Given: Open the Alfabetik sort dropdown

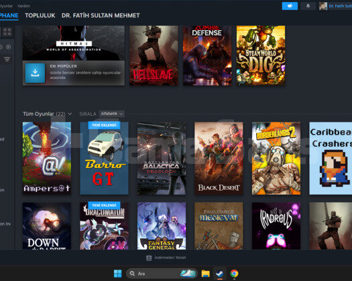Looking at the screenshot, I should pos(112,114).
